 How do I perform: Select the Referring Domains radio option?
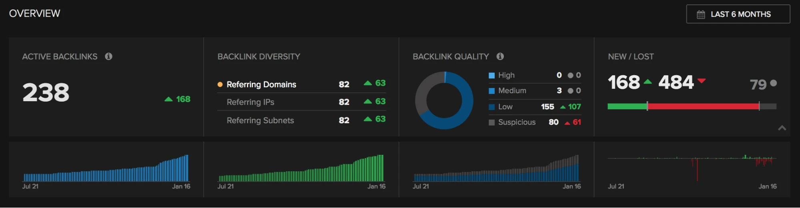coord(220,84)
